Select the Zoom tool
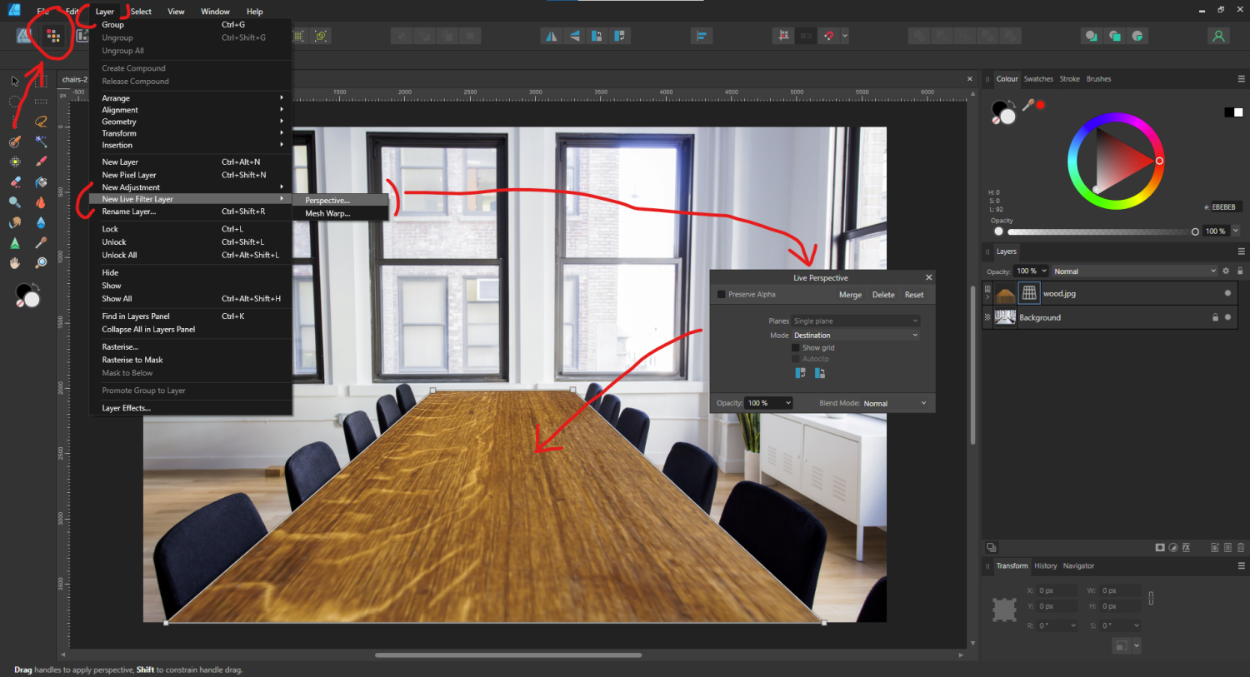 pyautogui.click(x=41, y=264)
